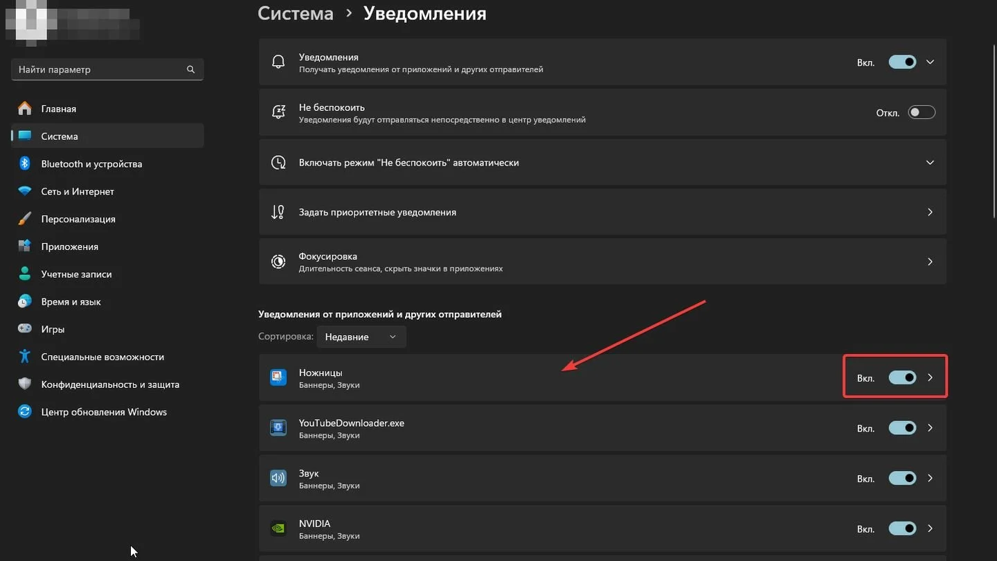Click the Система breadcrumb link

coord(296,13)
